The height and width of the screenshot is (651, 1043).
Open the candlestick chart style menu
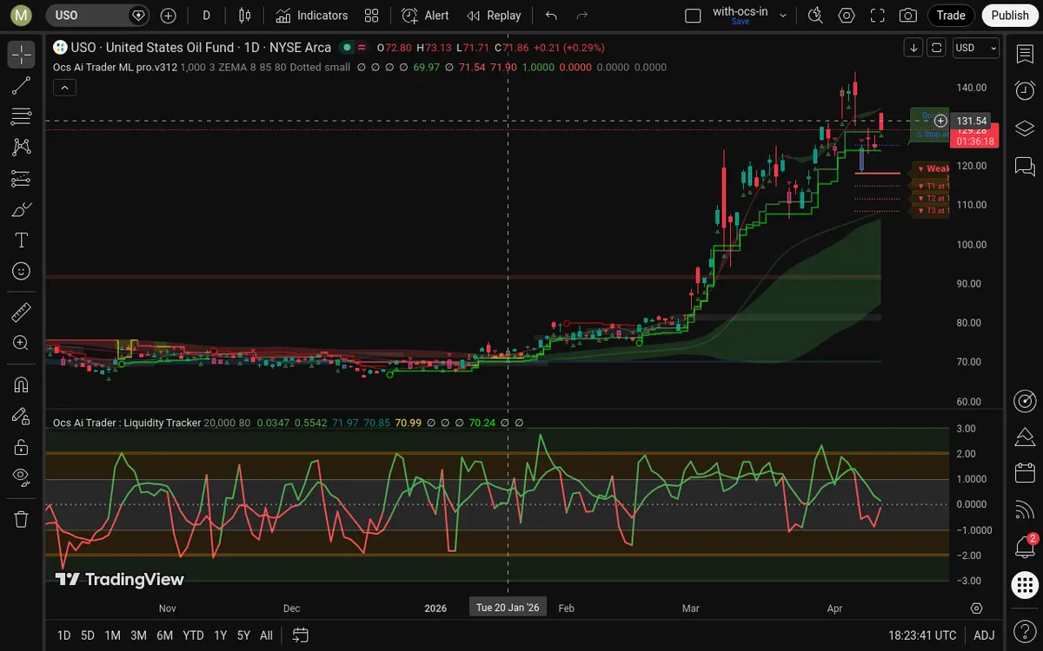pyautogui.click(x=245, y=16)
